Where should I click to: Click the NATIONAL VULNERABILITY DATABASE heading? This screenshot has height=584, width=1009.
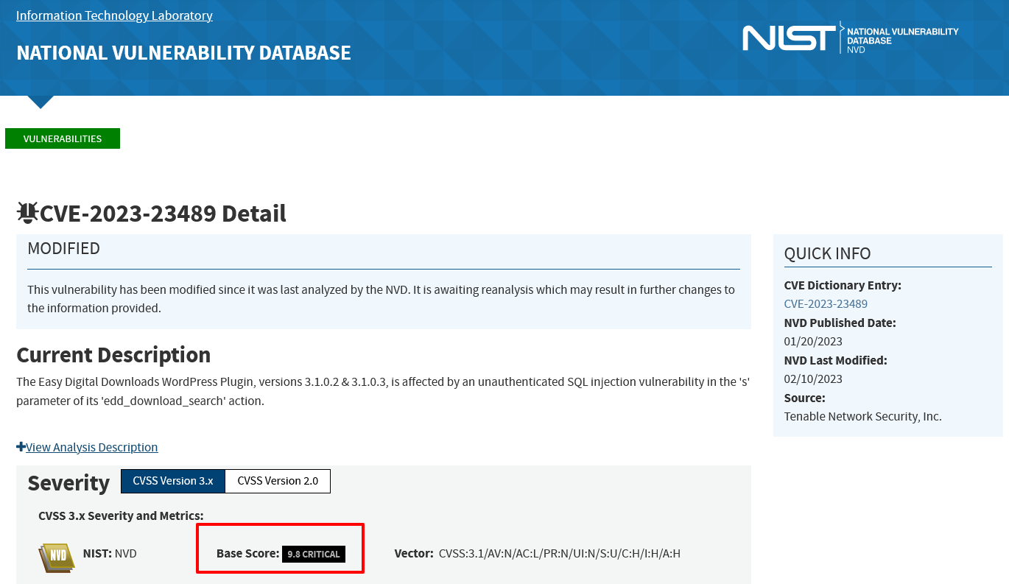coord(183,52)
